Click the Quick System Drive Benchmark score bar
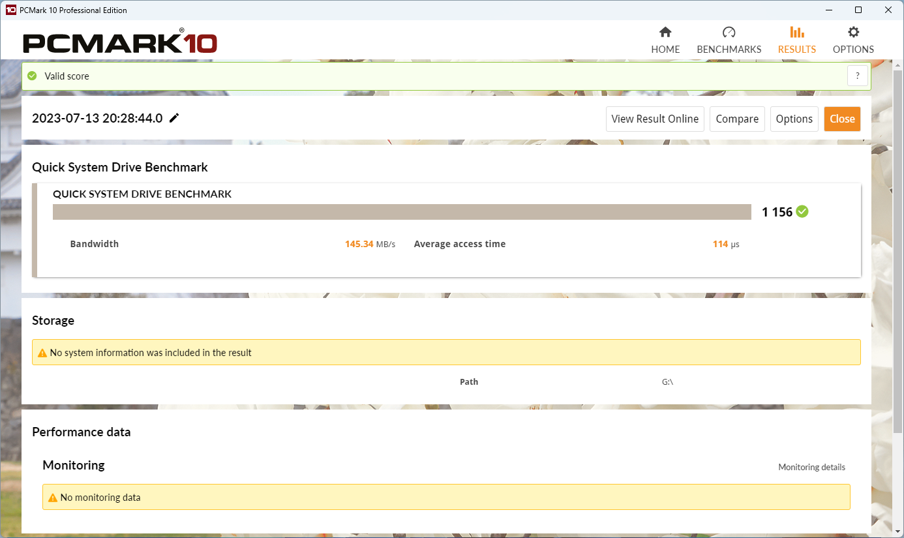Image resolution: width=904 pixels, height=538 pixels. pos(402,212)
